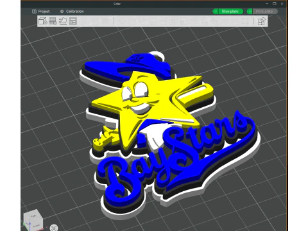
Task: Click the Front face of view cube
Action: click(36, 225)
